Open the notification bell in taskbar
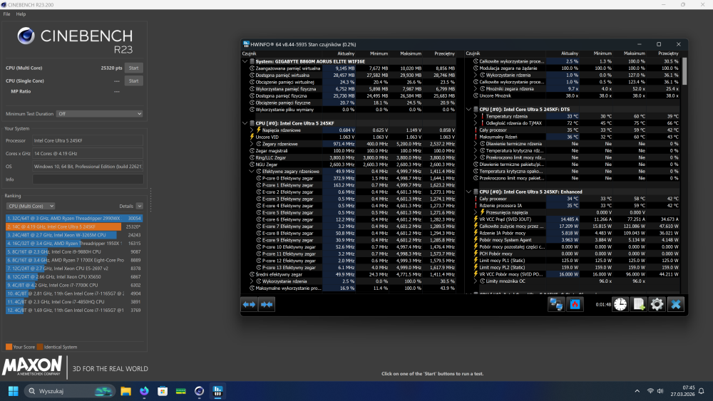Image resolution: width=713 pixels, height=401 pixels. [701, 391]
